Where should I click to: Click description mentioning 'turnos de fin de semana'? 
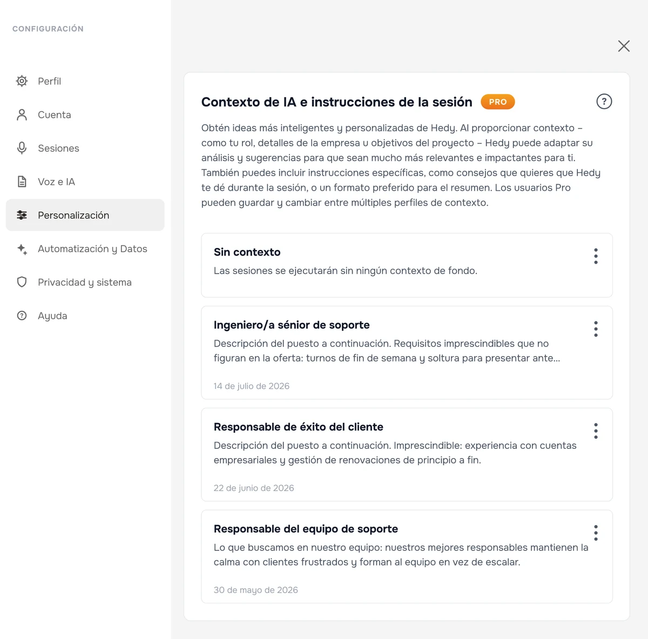tap(387, 351)
